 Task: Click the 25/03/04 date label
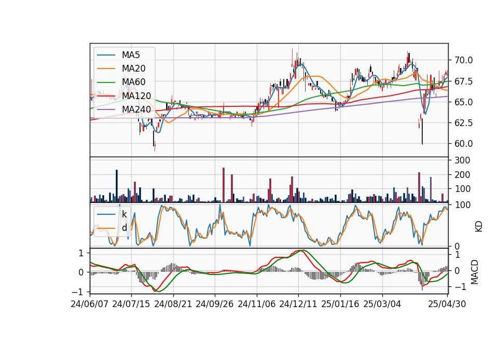[x=382, y=305]
